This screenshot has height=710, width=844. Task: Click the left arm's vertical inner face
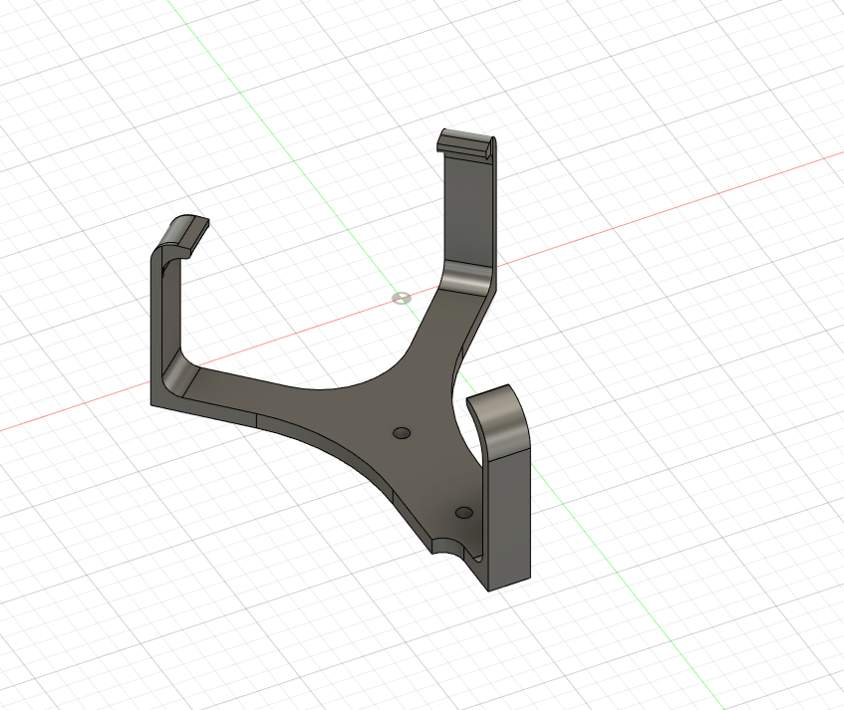166,309
